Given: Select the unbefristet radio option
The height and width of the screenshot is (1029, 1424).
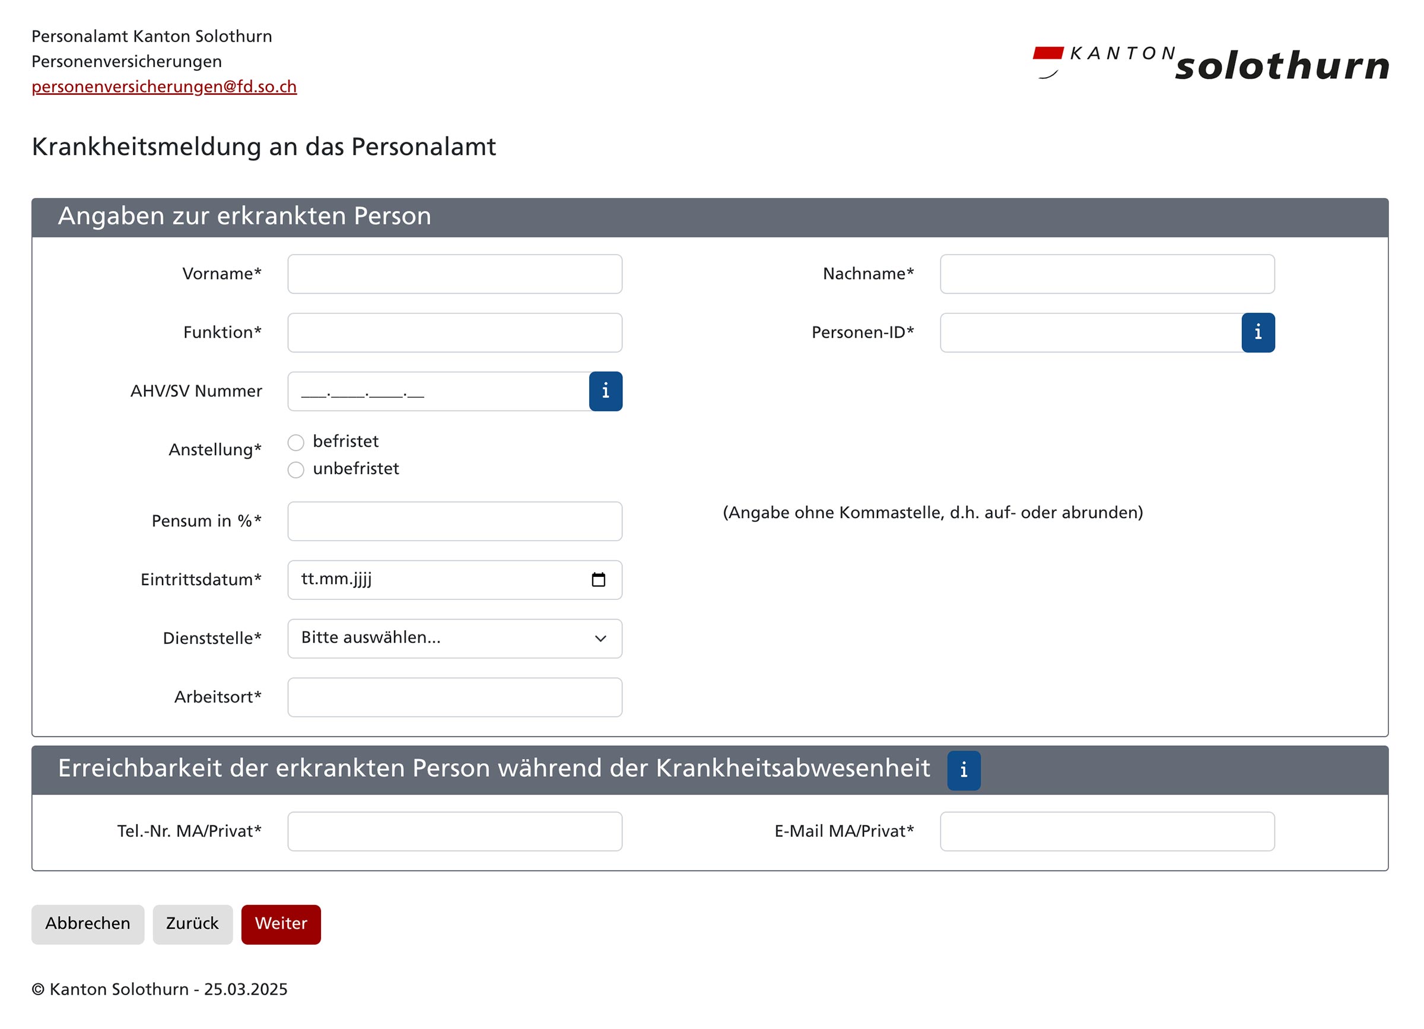Looking at the screenshot, I should tap(295, 469).
